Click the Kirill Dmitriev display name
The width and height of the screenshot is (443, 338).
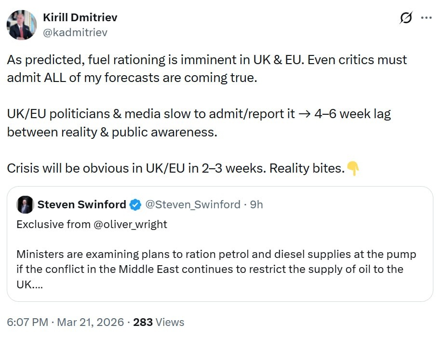click(x=80, y=17)
